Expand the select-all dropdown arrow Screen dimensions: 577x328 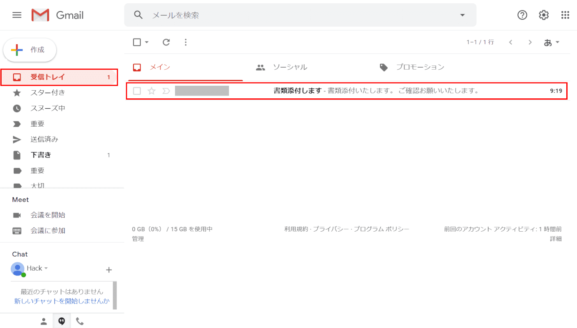point(147,42)
